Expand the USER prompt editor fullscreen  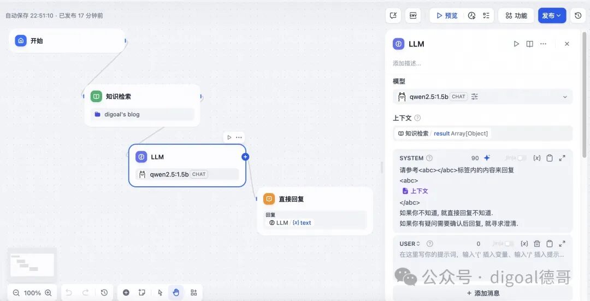pos(562,244)
